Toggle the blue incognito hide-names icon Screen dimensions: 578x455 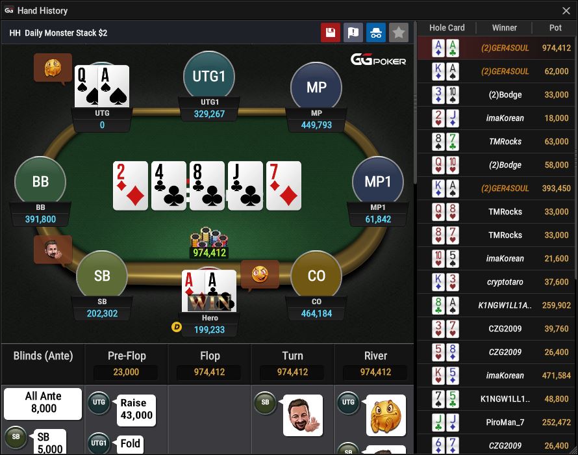[375, 32]
